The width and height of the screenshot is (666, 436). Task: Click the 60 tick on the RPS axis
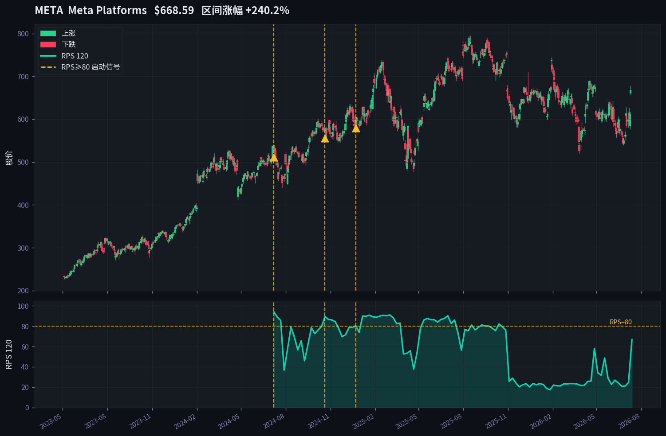25,347
